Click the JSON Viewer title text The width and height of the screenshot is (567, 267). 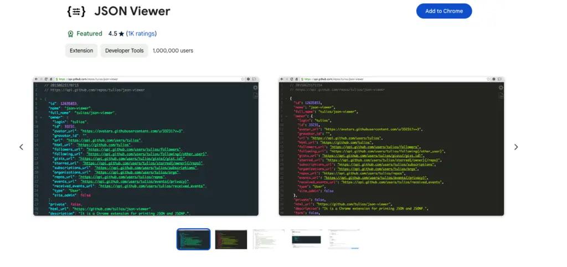click(132, 11)
